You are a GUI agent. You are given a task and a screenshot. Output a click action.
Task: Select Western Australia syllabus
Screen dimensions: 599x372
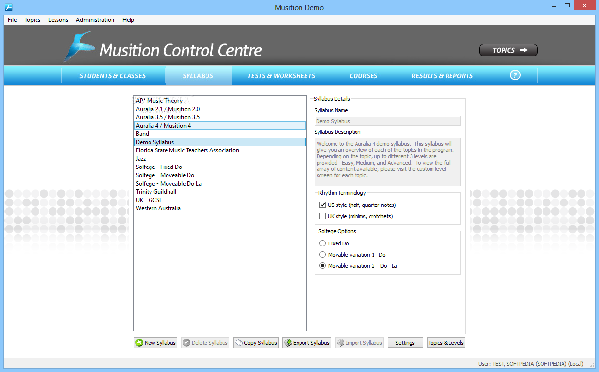point(220,208)
